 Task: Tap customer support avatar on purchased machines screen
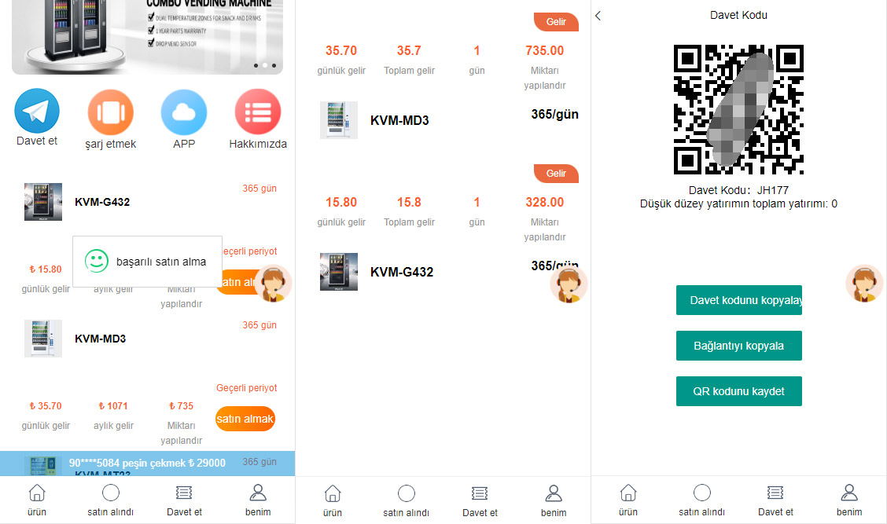569,284
